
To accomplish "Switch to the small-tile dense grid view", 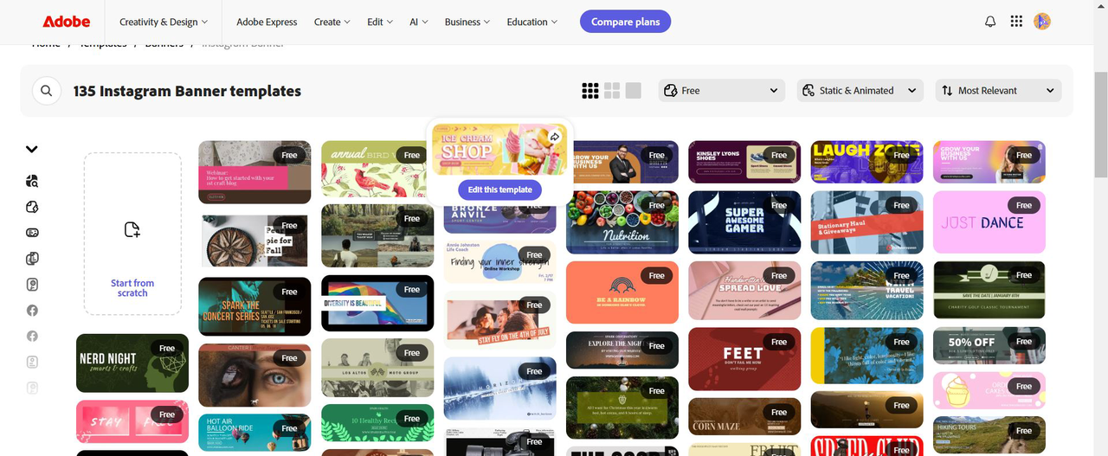I will [x=590, y=91].
